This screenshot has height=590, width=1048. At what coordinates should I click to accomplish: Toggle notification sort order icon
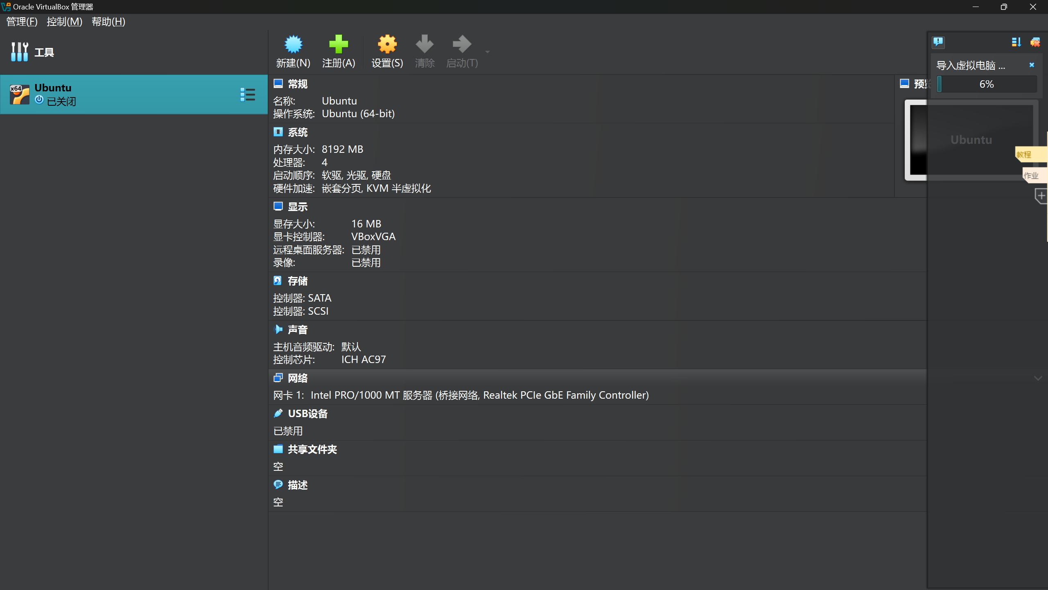(x=1016, y=42)
